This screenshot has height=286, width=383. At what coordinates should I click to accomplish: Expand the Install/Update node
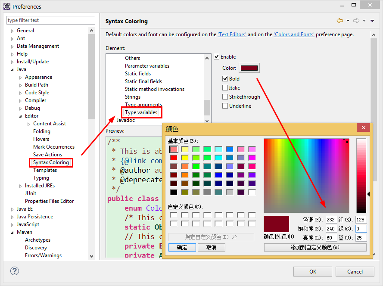click(x=12, y=62)
